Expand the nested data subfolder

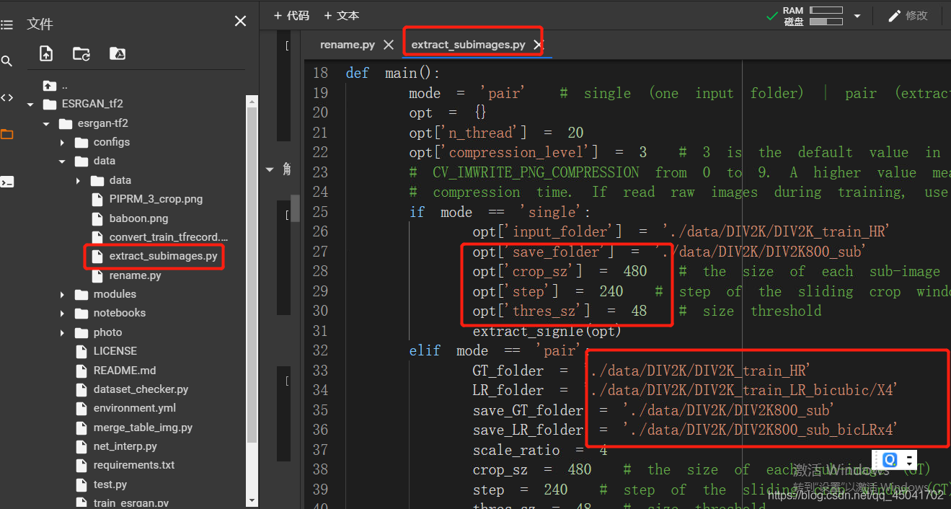(78, 180)
